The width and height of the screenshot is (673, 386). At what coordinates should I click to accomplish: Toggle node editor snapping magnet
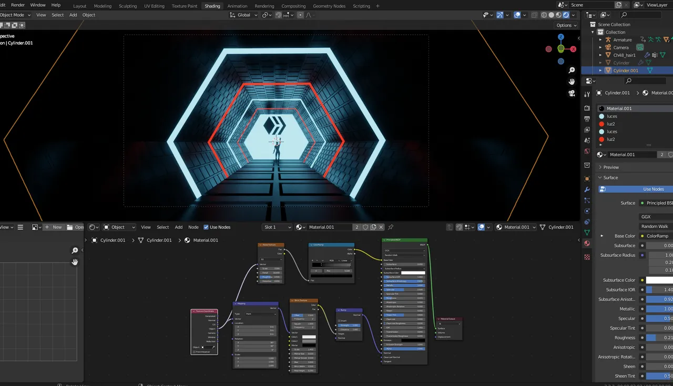(459, 227)
